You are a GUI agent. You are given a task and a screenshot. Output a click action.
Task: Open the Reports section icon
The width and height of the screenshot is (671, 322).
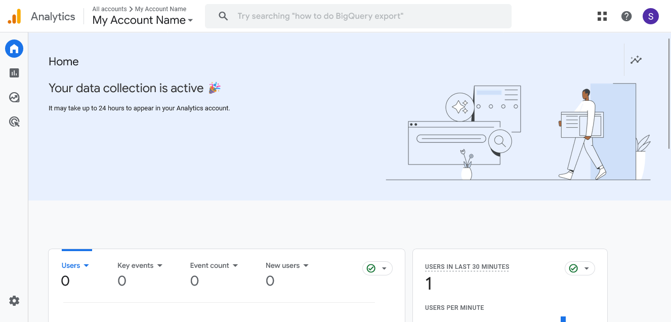point(14,73)
